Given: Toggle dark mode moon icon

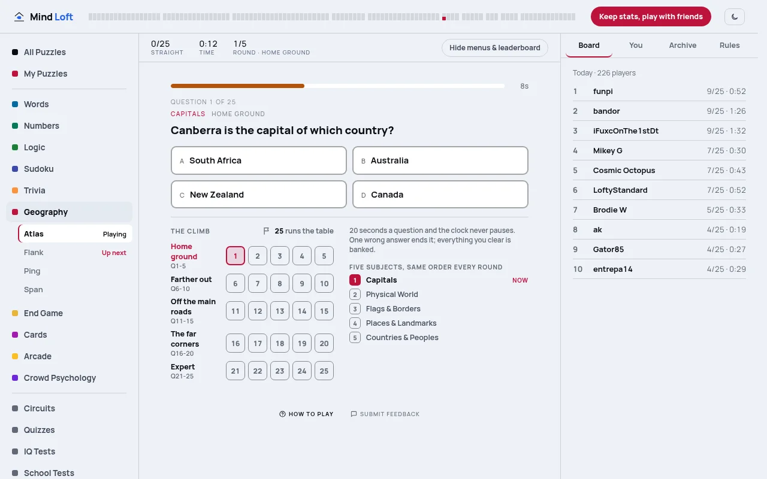Looking at the screenshot, I should coord(735,17).
